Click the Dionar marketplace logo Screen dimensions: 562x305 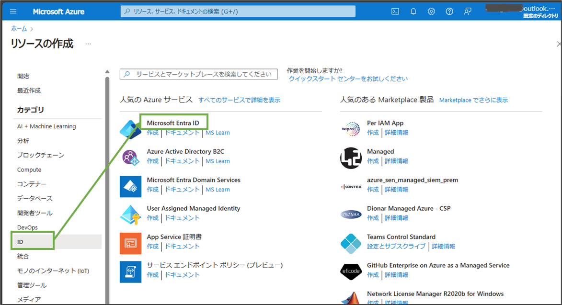tap(351, 215)
